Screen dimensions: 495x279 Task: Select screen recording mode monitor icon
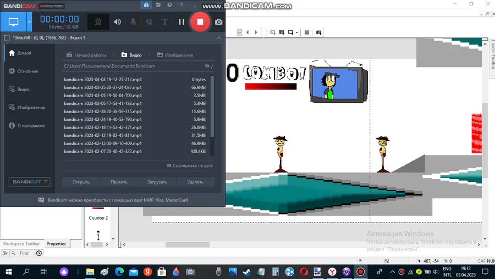coord(13,22)
